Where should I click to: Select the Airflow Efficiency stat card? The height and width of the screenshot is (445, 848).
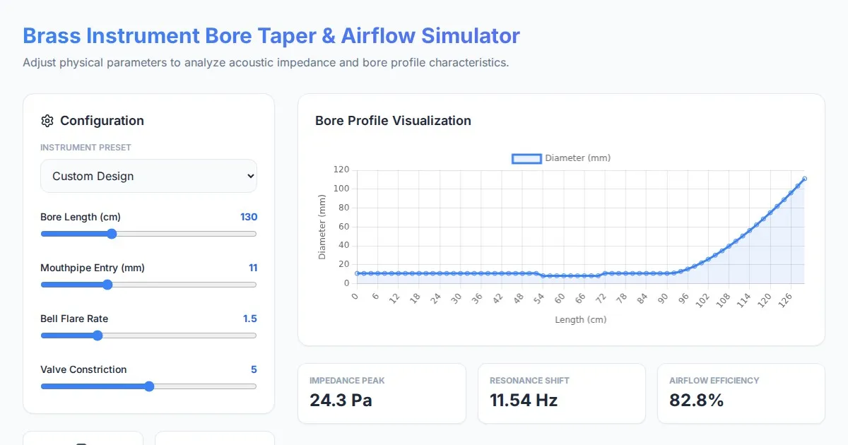click(x=741, y=393)
